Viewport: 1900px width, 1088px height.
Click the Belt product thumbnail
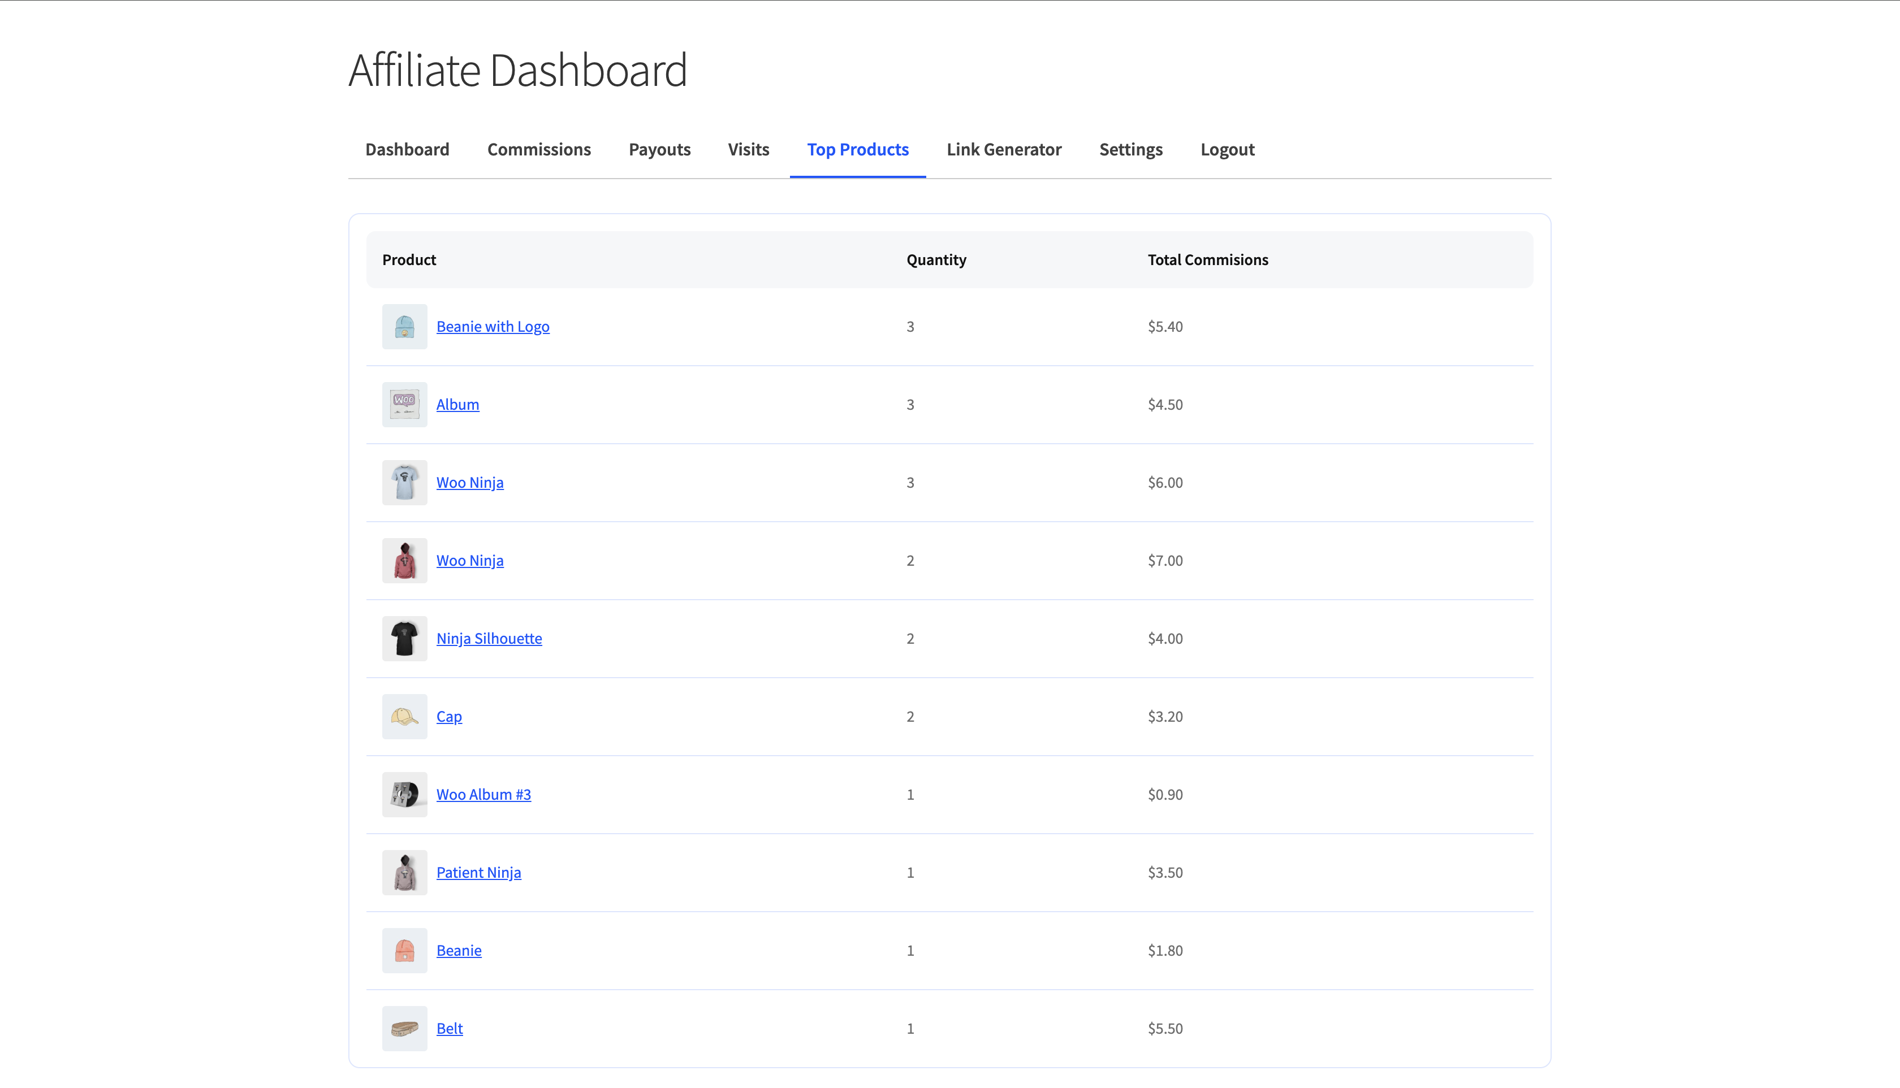pyautogui.click(x=404, y=1028)
